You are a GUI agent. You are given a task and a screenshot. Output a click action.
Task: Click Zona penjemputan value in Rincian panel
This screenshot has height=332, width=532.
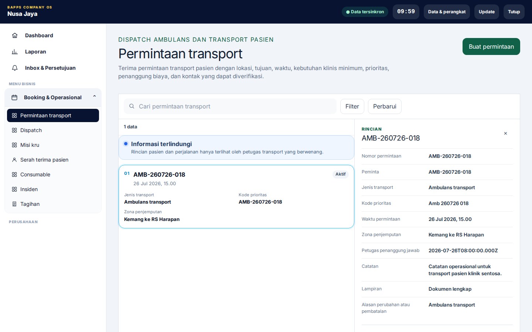[456, 235]
